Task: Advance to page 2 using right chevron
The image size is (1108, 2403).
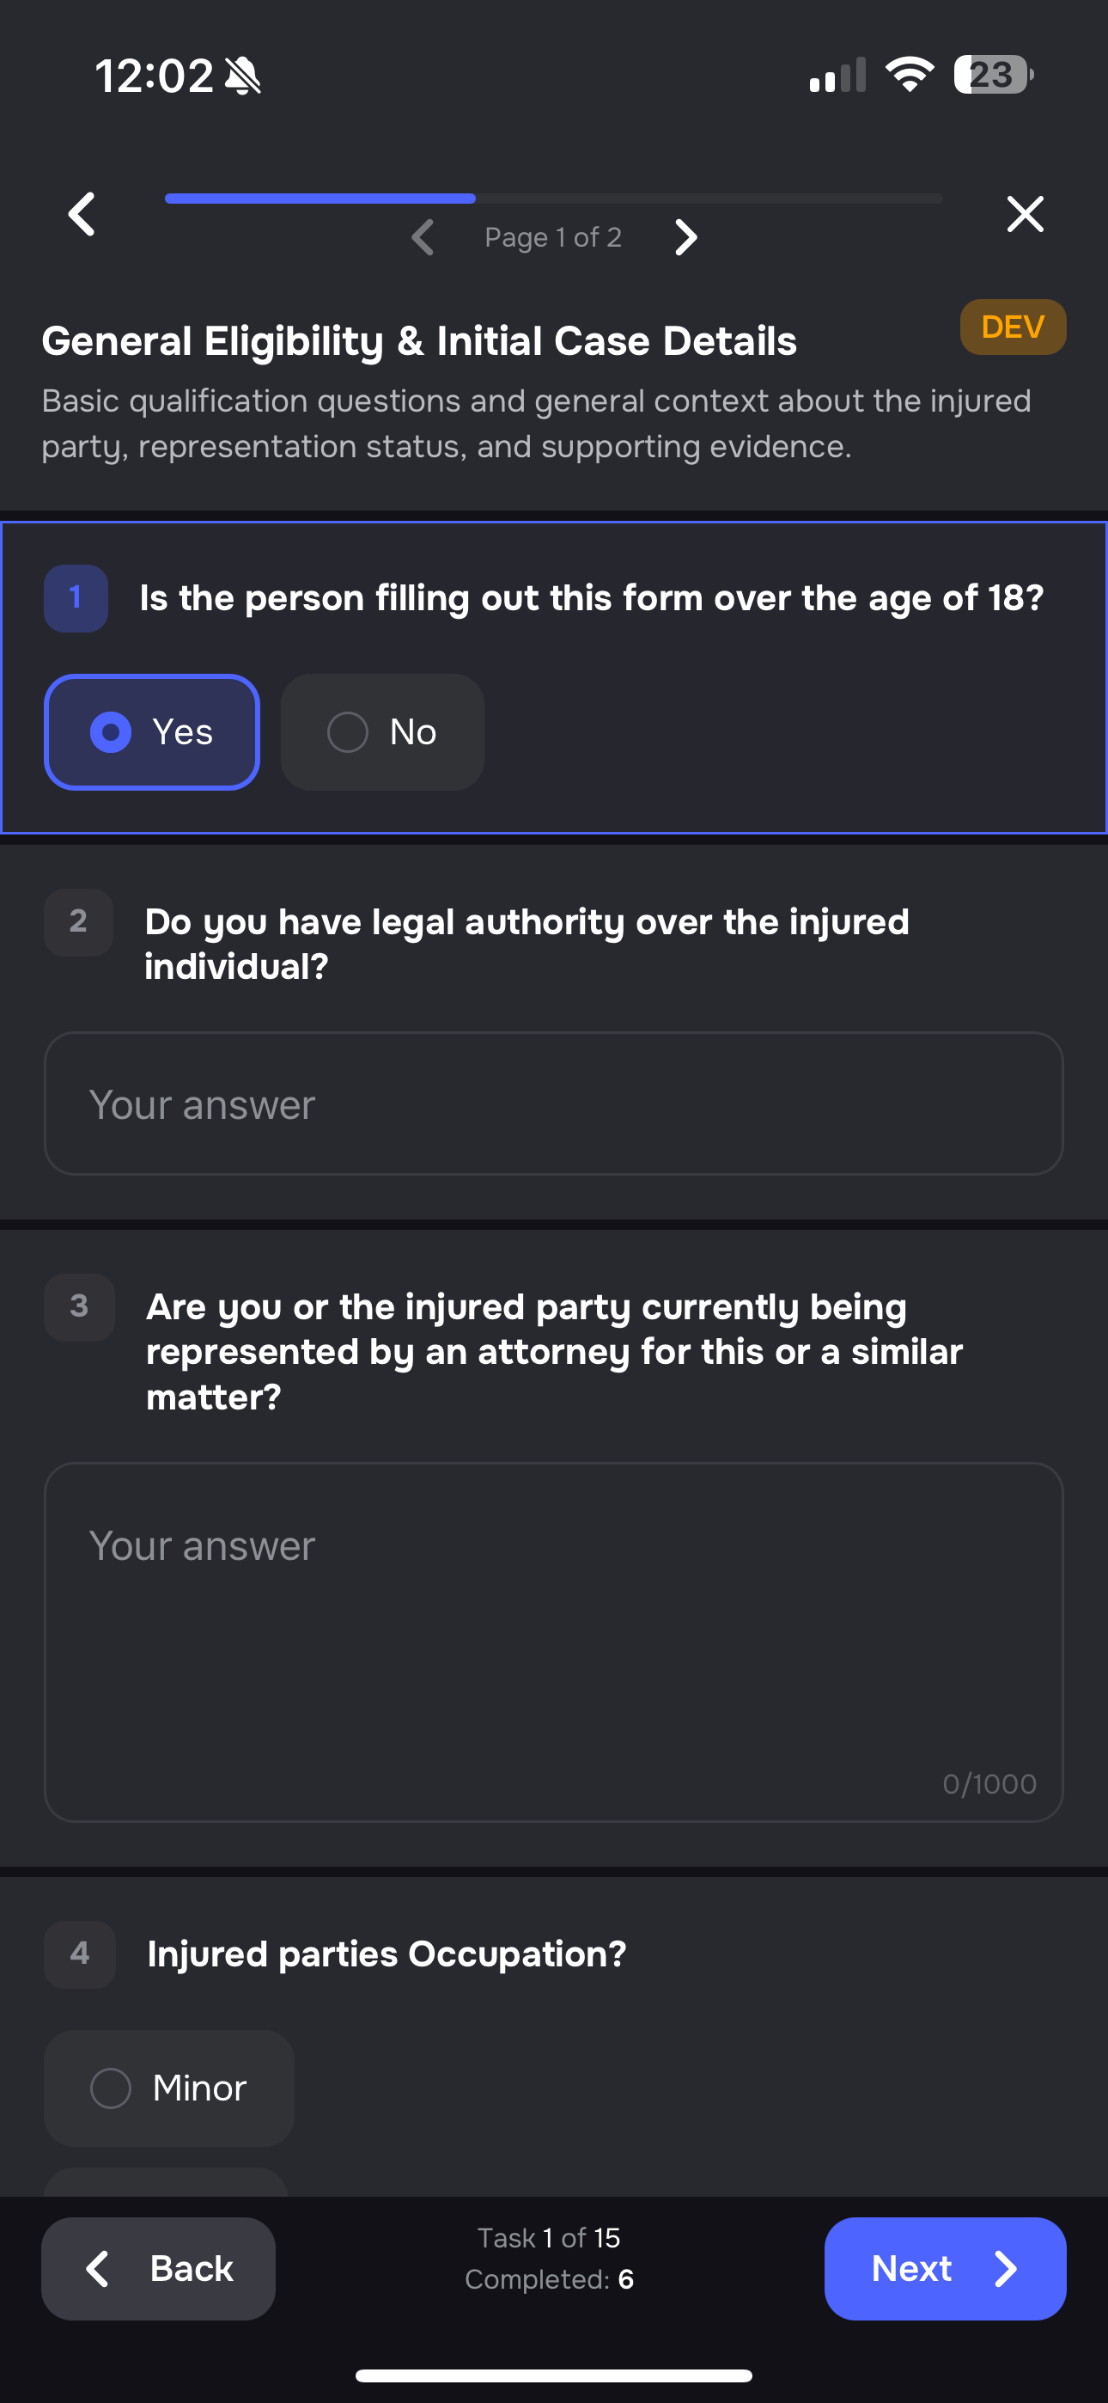Action: tap(685, 237)
